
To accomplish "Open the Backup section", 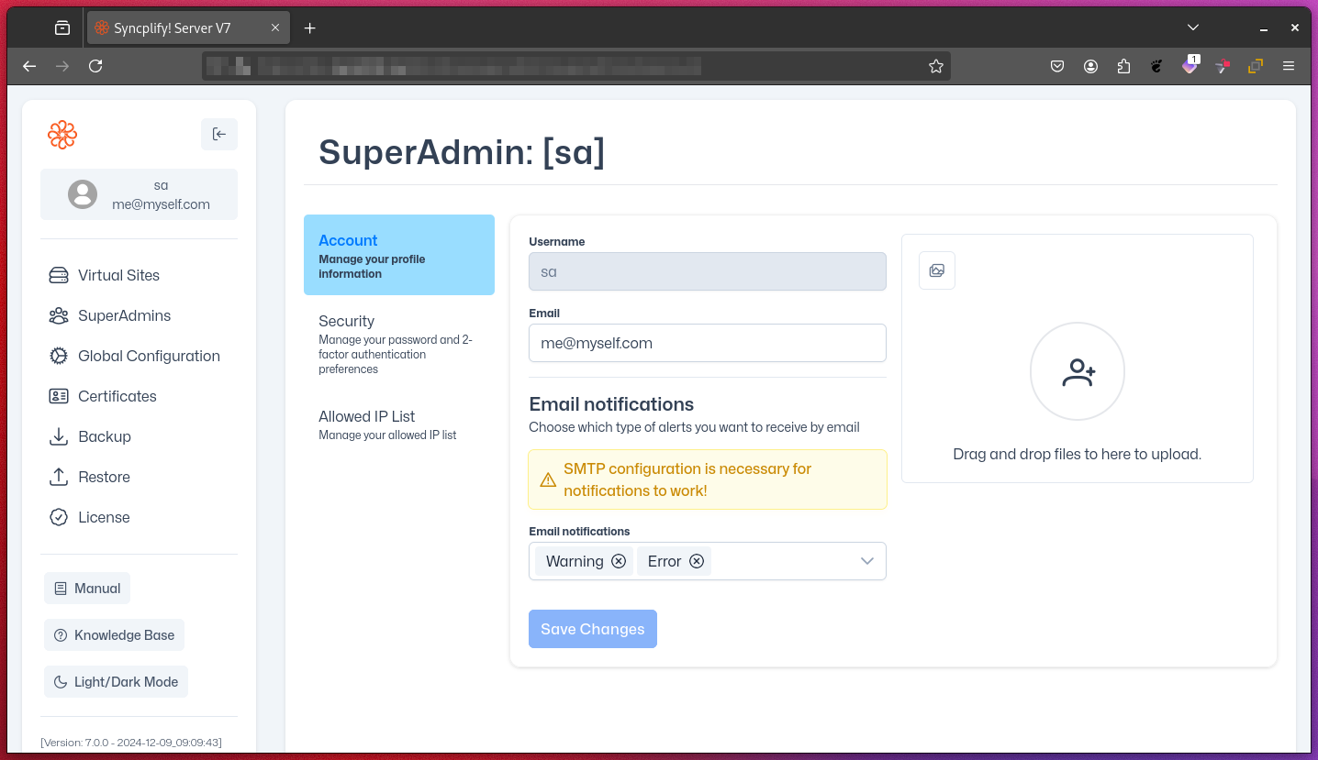I will (x=104, y=436).
